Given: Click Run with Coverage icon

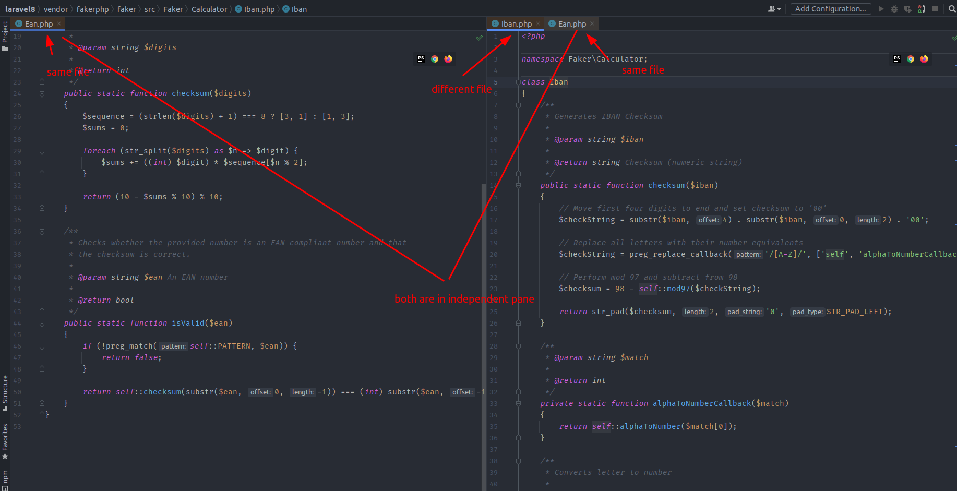Looking at the screenshot, I should 908,9.
